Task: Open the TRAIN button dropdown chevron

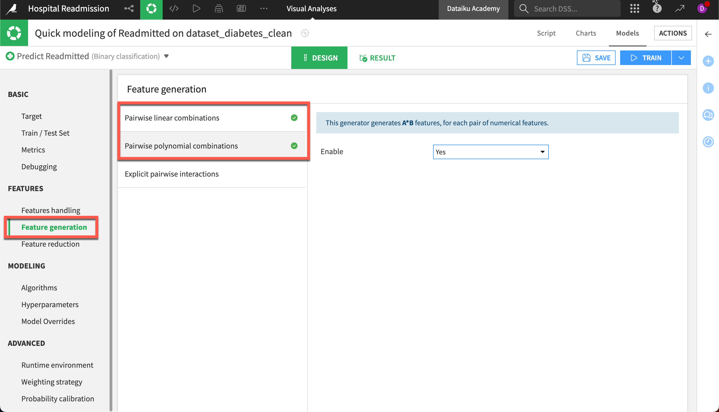Action: point(681,57)
